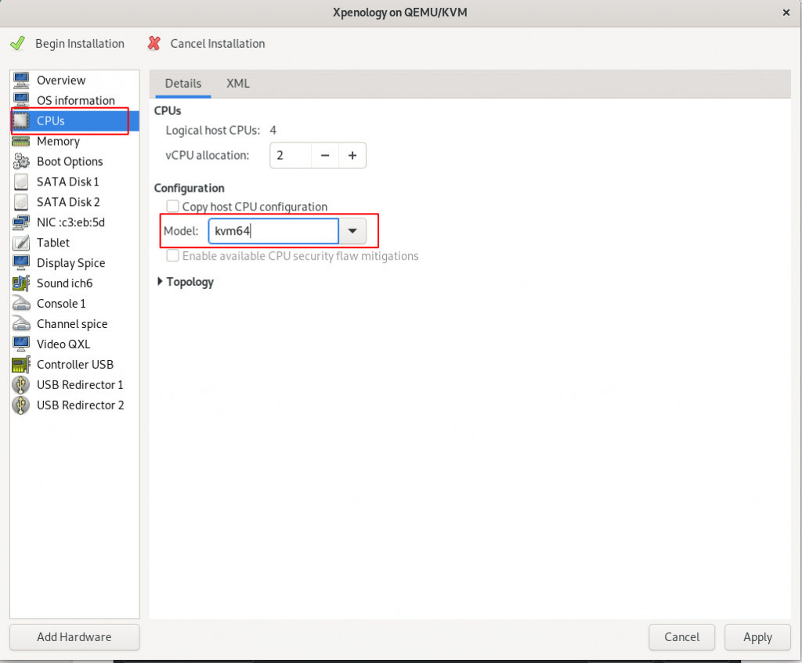This screenshot has height=663, width=802.
Task: Select Tablet entry label
Action: 53,243
